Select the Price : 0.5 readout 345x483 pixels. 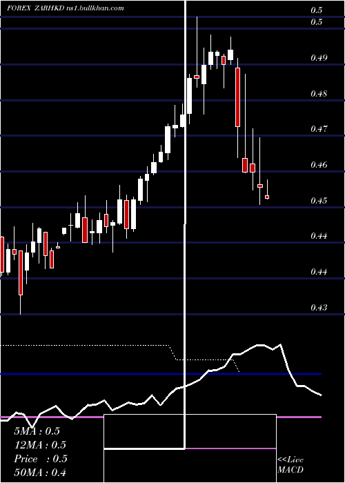(41, 459)
